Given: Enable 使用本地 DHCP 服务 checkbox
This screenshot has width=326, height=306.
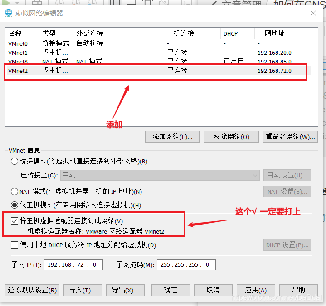Looking at the screenshot, I should point(15,245).
